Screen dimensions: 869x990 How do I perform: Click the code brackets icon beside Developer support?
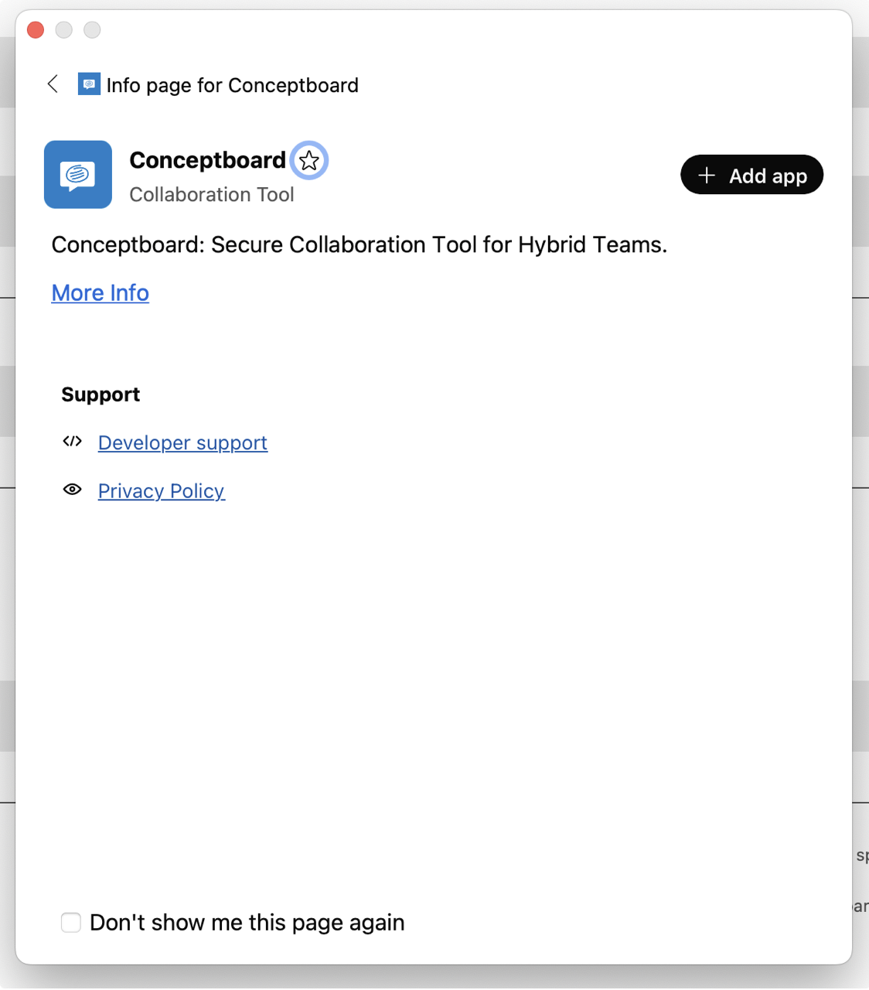(x=72, y=442)
